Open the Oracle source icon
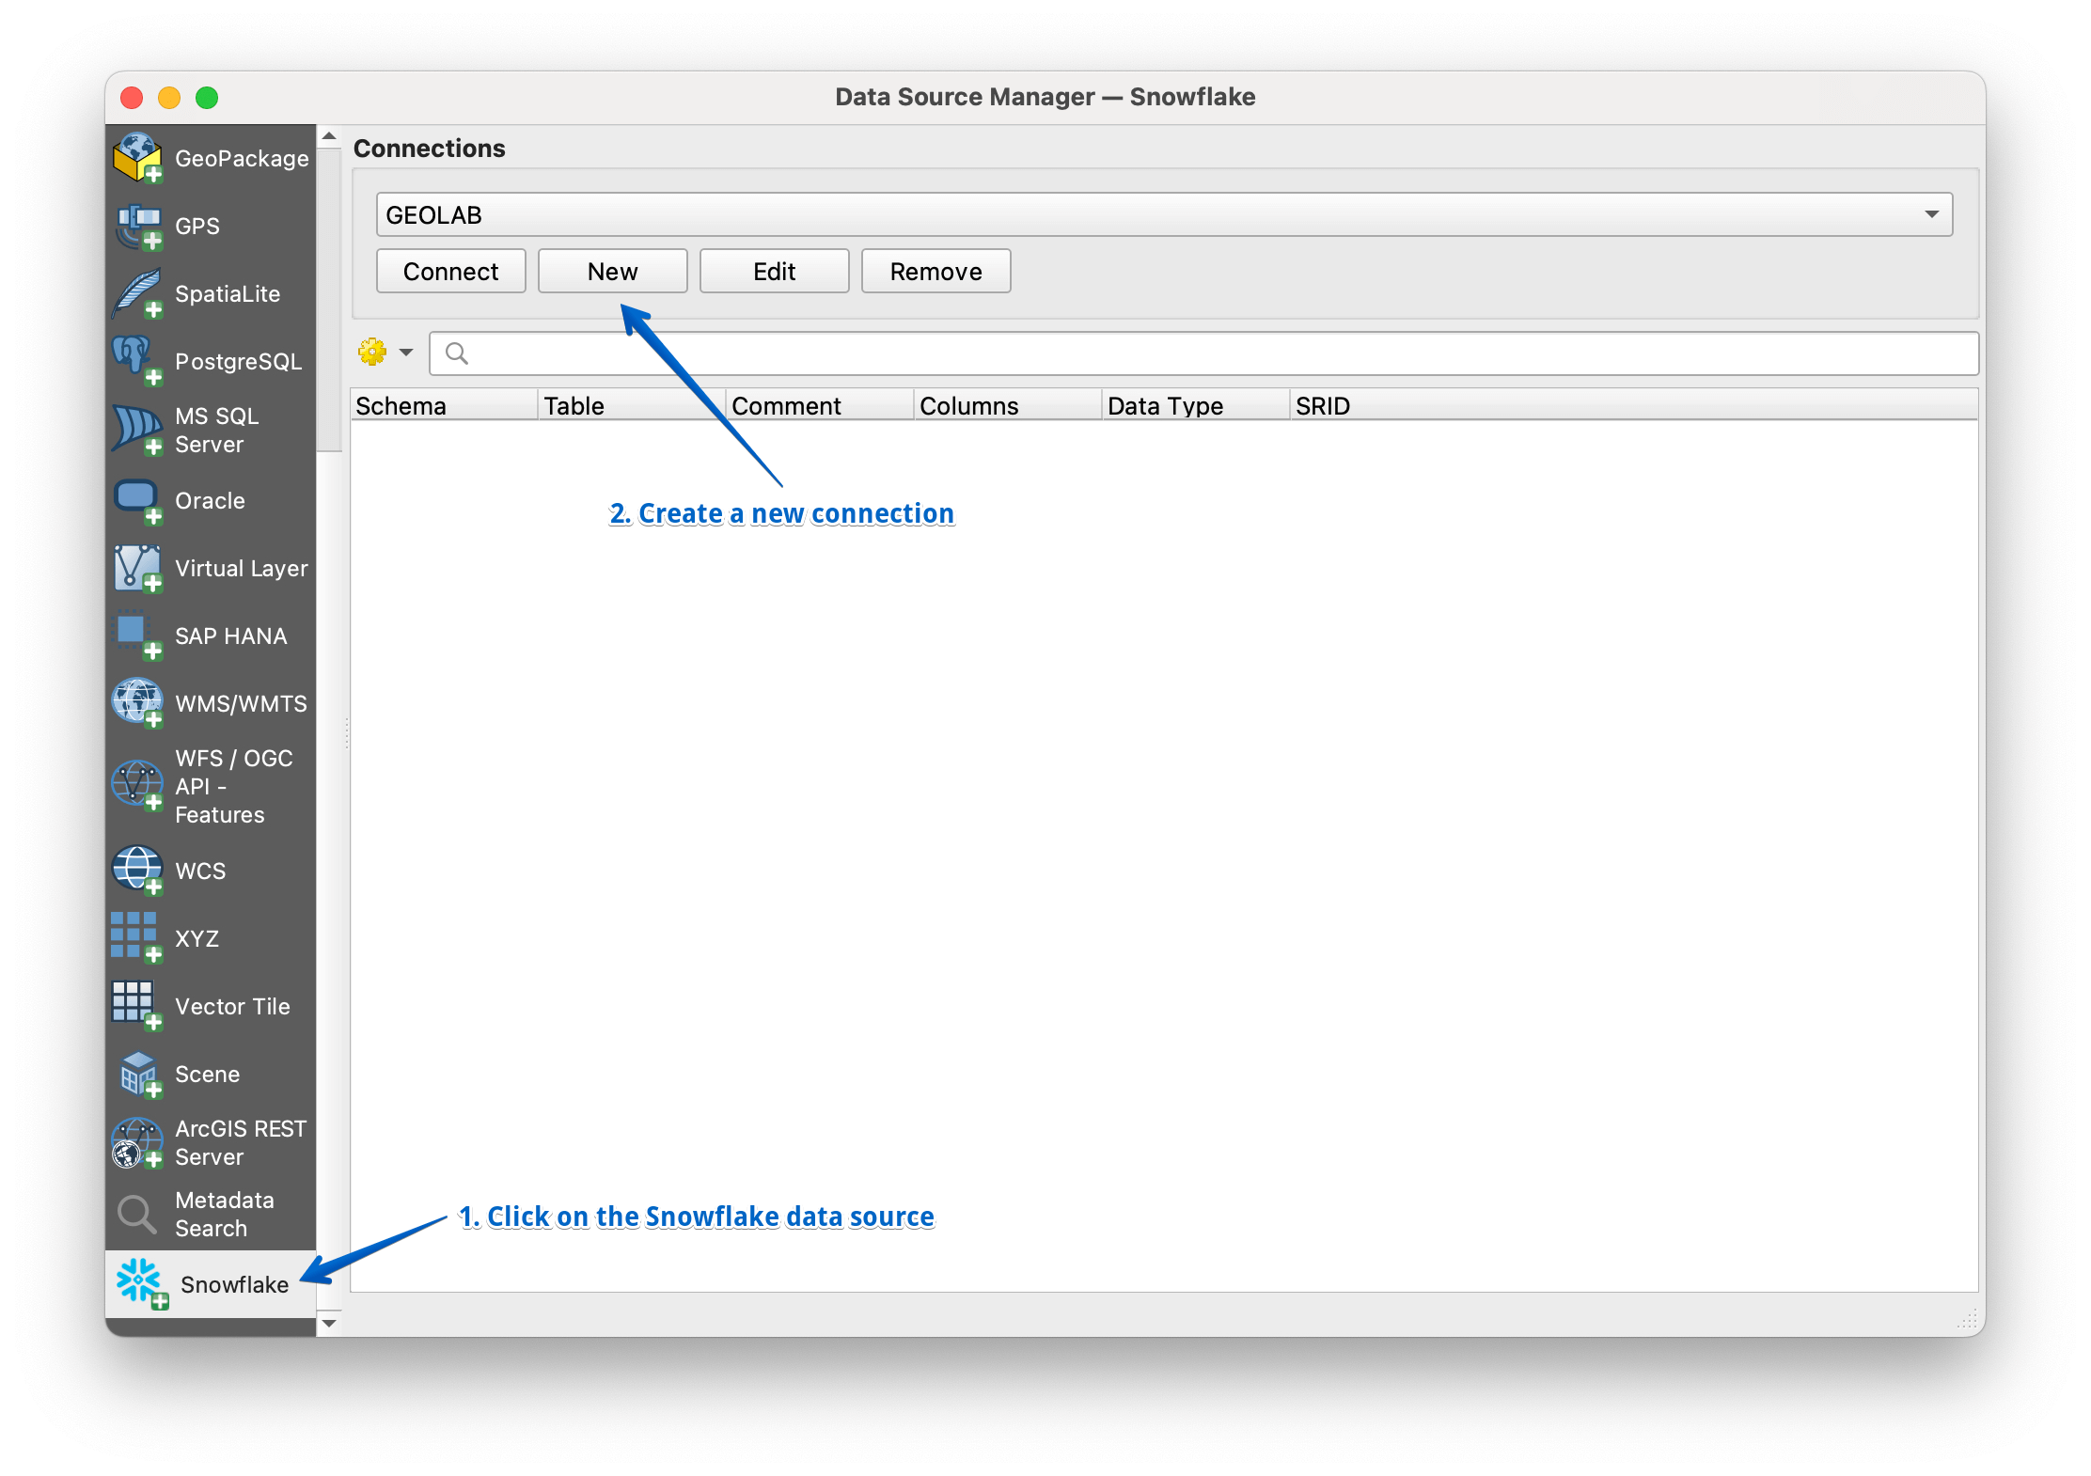The width and height of the screenshot is (2091, 1476). 137,501
